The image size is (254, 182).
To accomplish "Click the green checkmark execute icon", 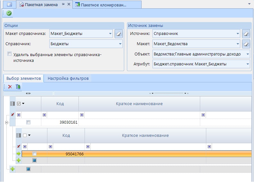I will 9,13.
